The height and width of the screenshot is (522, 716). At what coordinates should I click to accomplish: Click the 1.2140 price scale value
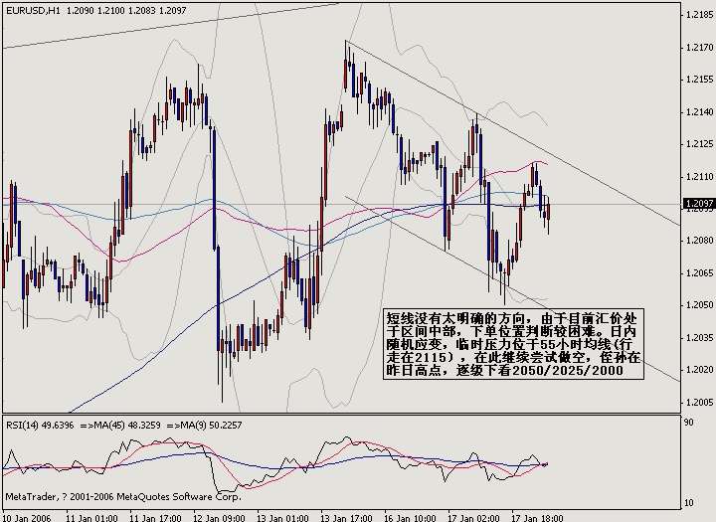point(699,112)
